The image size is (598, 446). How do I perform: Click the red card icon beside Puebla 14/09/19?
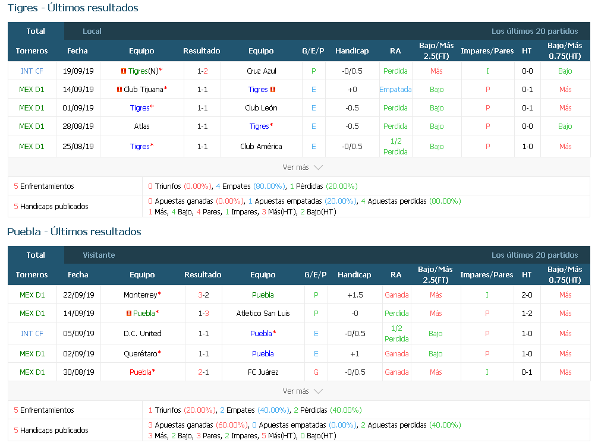tap(129, 314)
